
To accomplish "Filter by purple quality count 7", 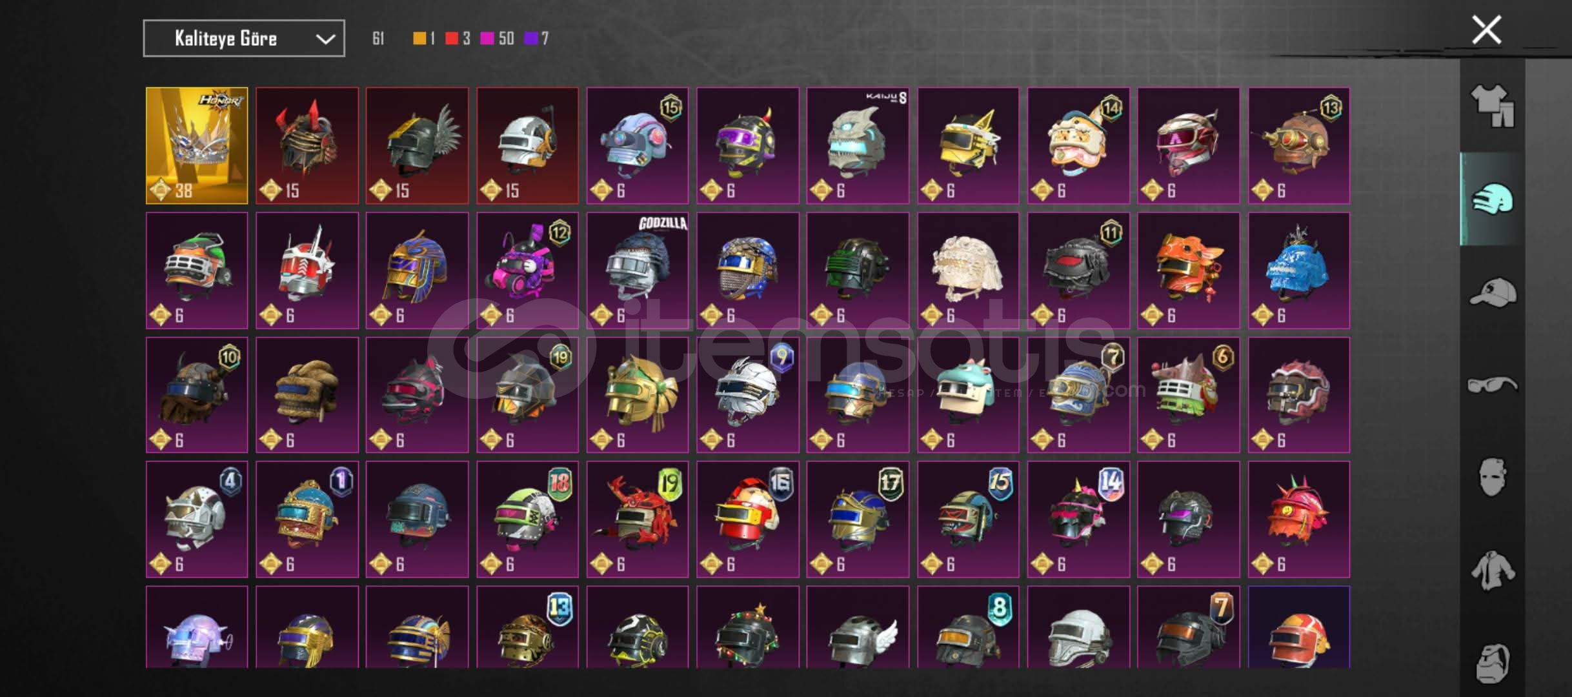I will 536,39.
